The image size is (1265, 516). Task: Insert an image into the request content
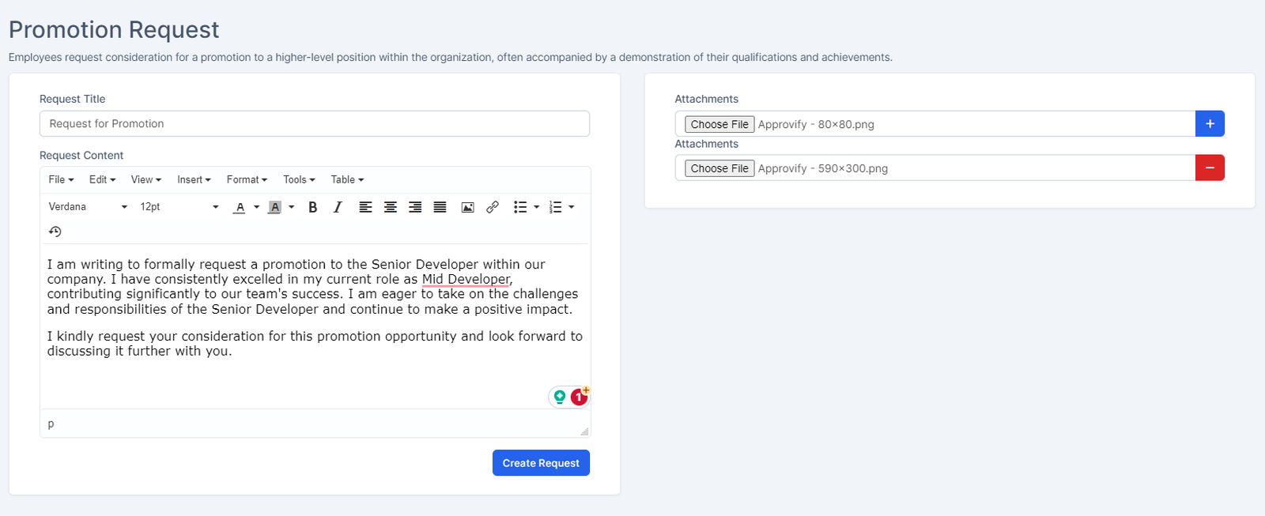tap(467, 206)
